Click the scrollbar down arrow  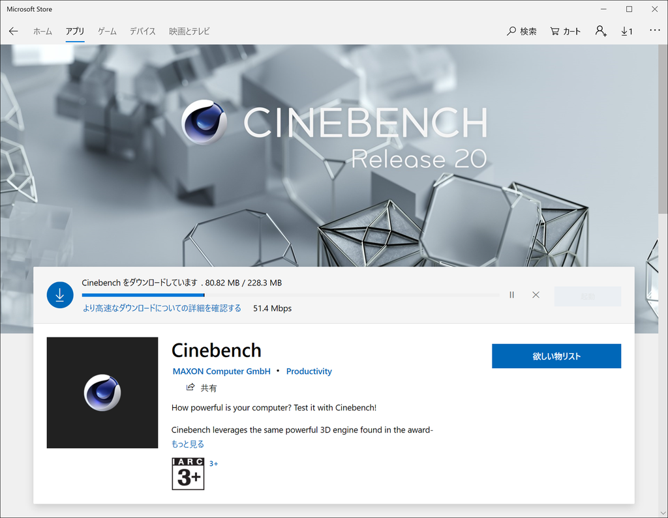click(663, 513)
